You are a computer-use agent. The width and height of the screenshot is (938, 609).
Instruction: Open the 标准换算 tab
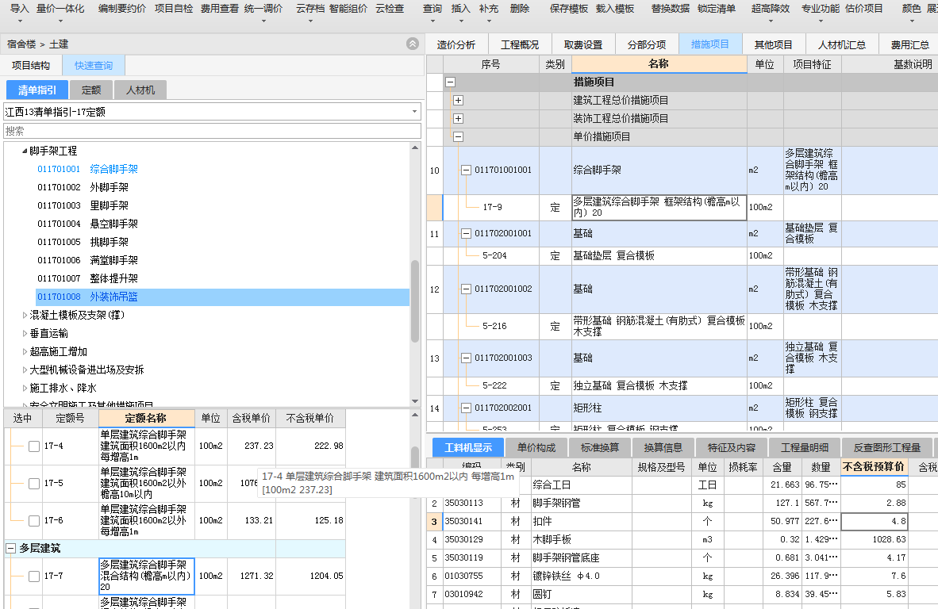(x=600, y=448)
